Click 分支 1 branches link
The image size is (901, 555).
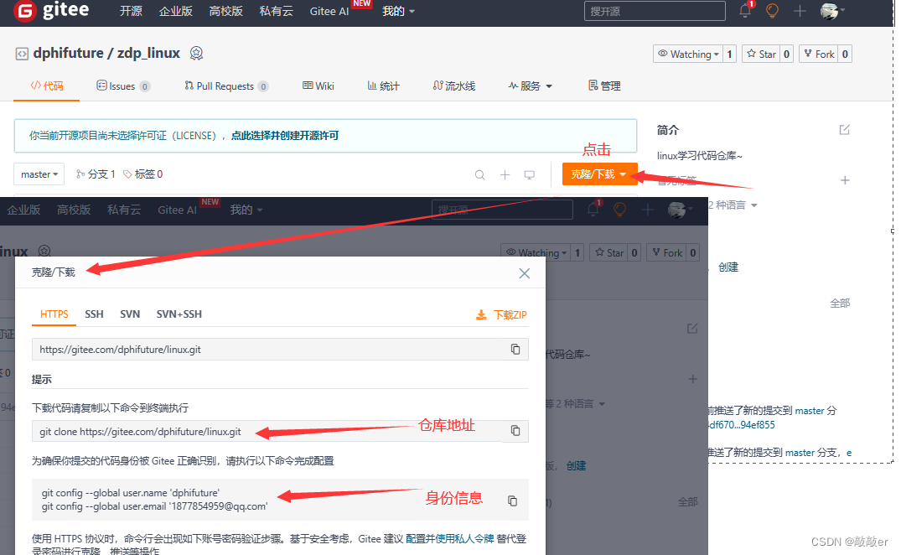[x=96, y=174]
